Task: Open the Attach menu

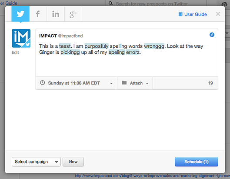Action: coord(135,83)
